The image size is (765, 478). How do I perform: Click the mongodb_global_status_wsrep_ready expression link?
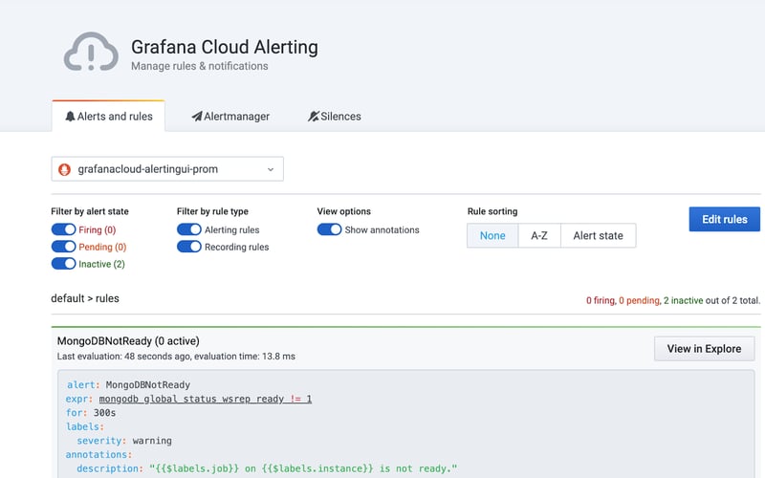pyautogui.click(x=206, y=399)
